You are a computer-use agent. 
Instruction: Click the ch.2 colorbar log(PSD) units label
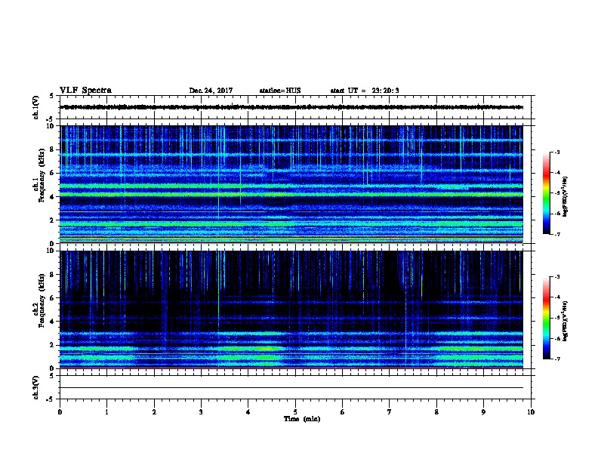(566, 321)
